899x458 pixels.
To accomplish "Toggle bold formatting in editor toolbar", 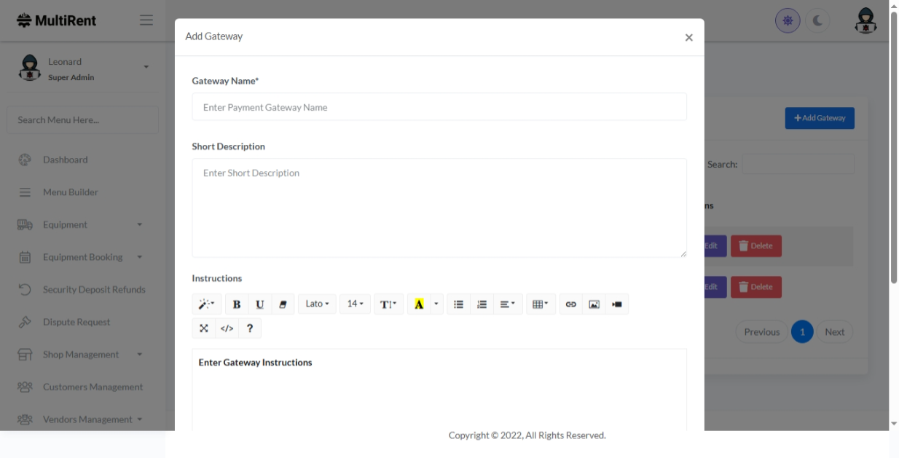I will coord(237,304).
